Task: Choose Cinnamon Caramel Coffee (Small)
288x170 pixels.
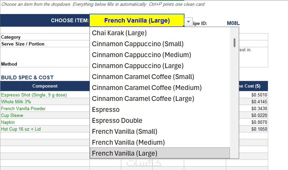Action: click(x=160, y=77)
